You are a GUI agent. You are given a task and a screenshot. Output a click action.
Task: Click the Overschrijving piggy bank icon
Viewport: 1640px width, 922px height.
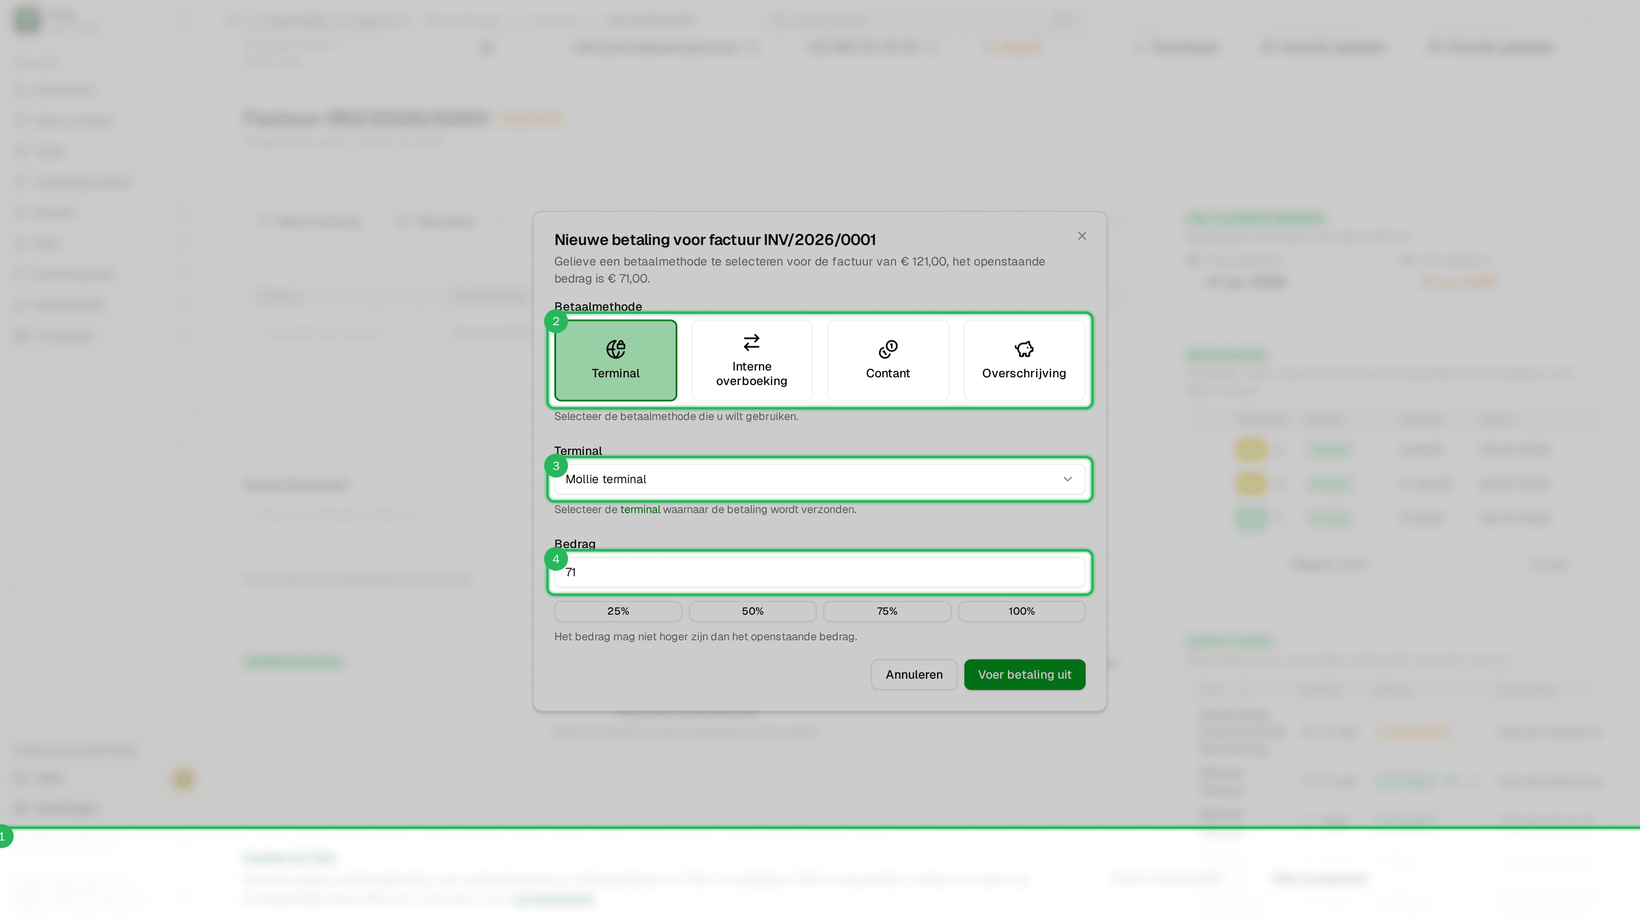point(1024,349)
